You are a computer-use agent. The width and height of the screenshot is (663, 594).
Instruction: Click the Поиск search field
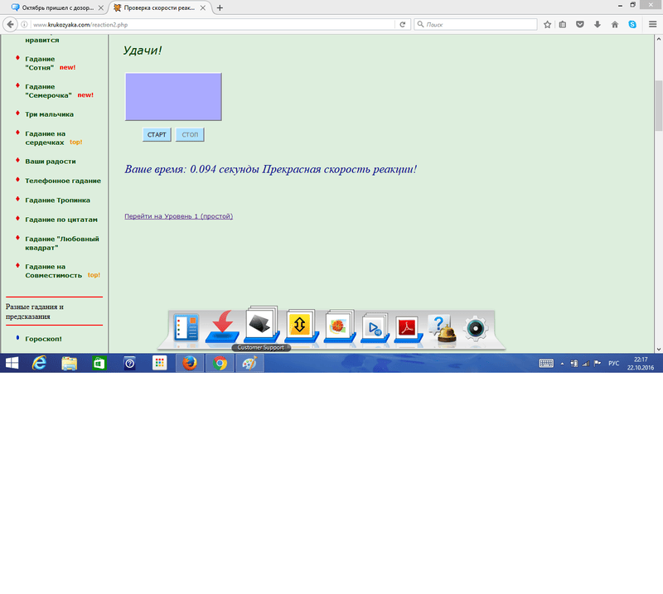coord(476,25)
